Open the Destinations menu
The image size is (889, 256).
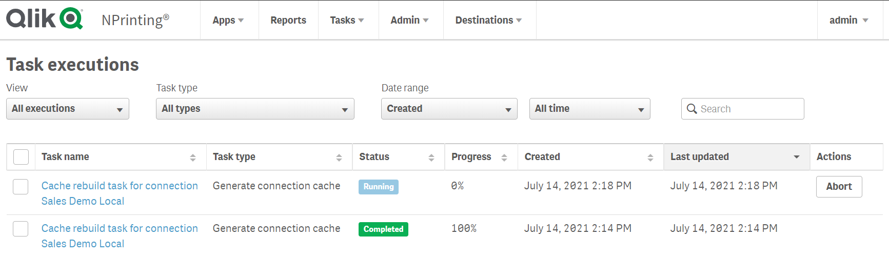coord(488,20)
